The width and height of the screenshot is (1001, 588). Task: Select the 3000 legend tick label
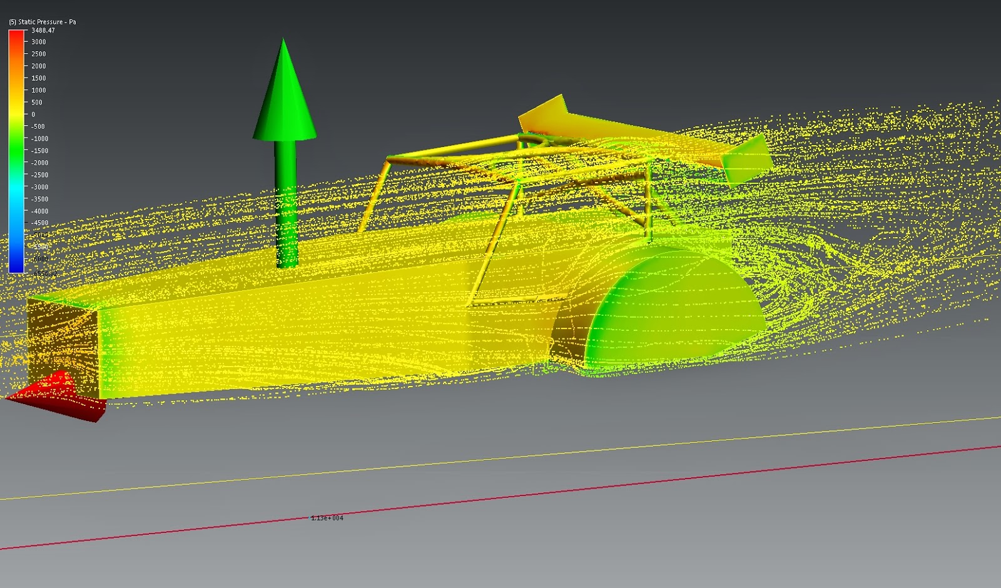[x=39, y=42]
